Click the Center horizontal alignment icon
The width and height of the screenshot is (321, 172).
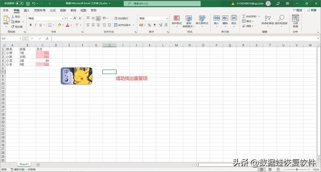tap(93, 25)
